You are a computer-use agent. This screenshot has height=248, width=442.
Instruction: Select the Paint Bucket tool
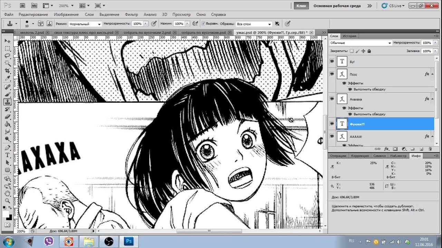pyautogui.click(x=7, y=124)
